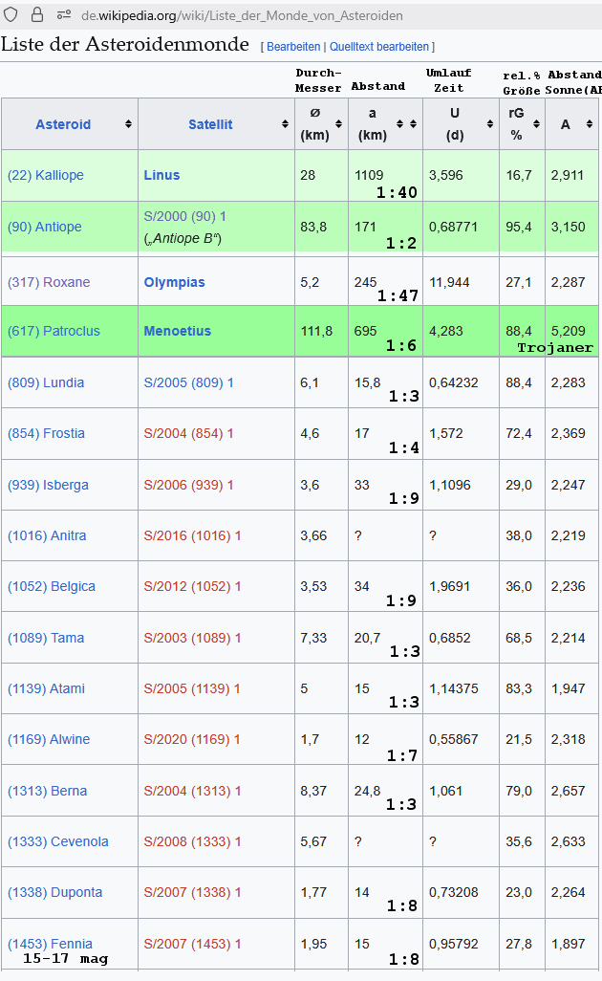
Task: Click the padlock site security icon
Action: click(x=37, y=15)
